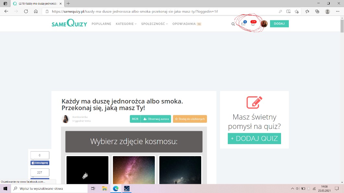344x193 pixels.
Task: Open the Edge browser Collections icon
Action: 317,11
